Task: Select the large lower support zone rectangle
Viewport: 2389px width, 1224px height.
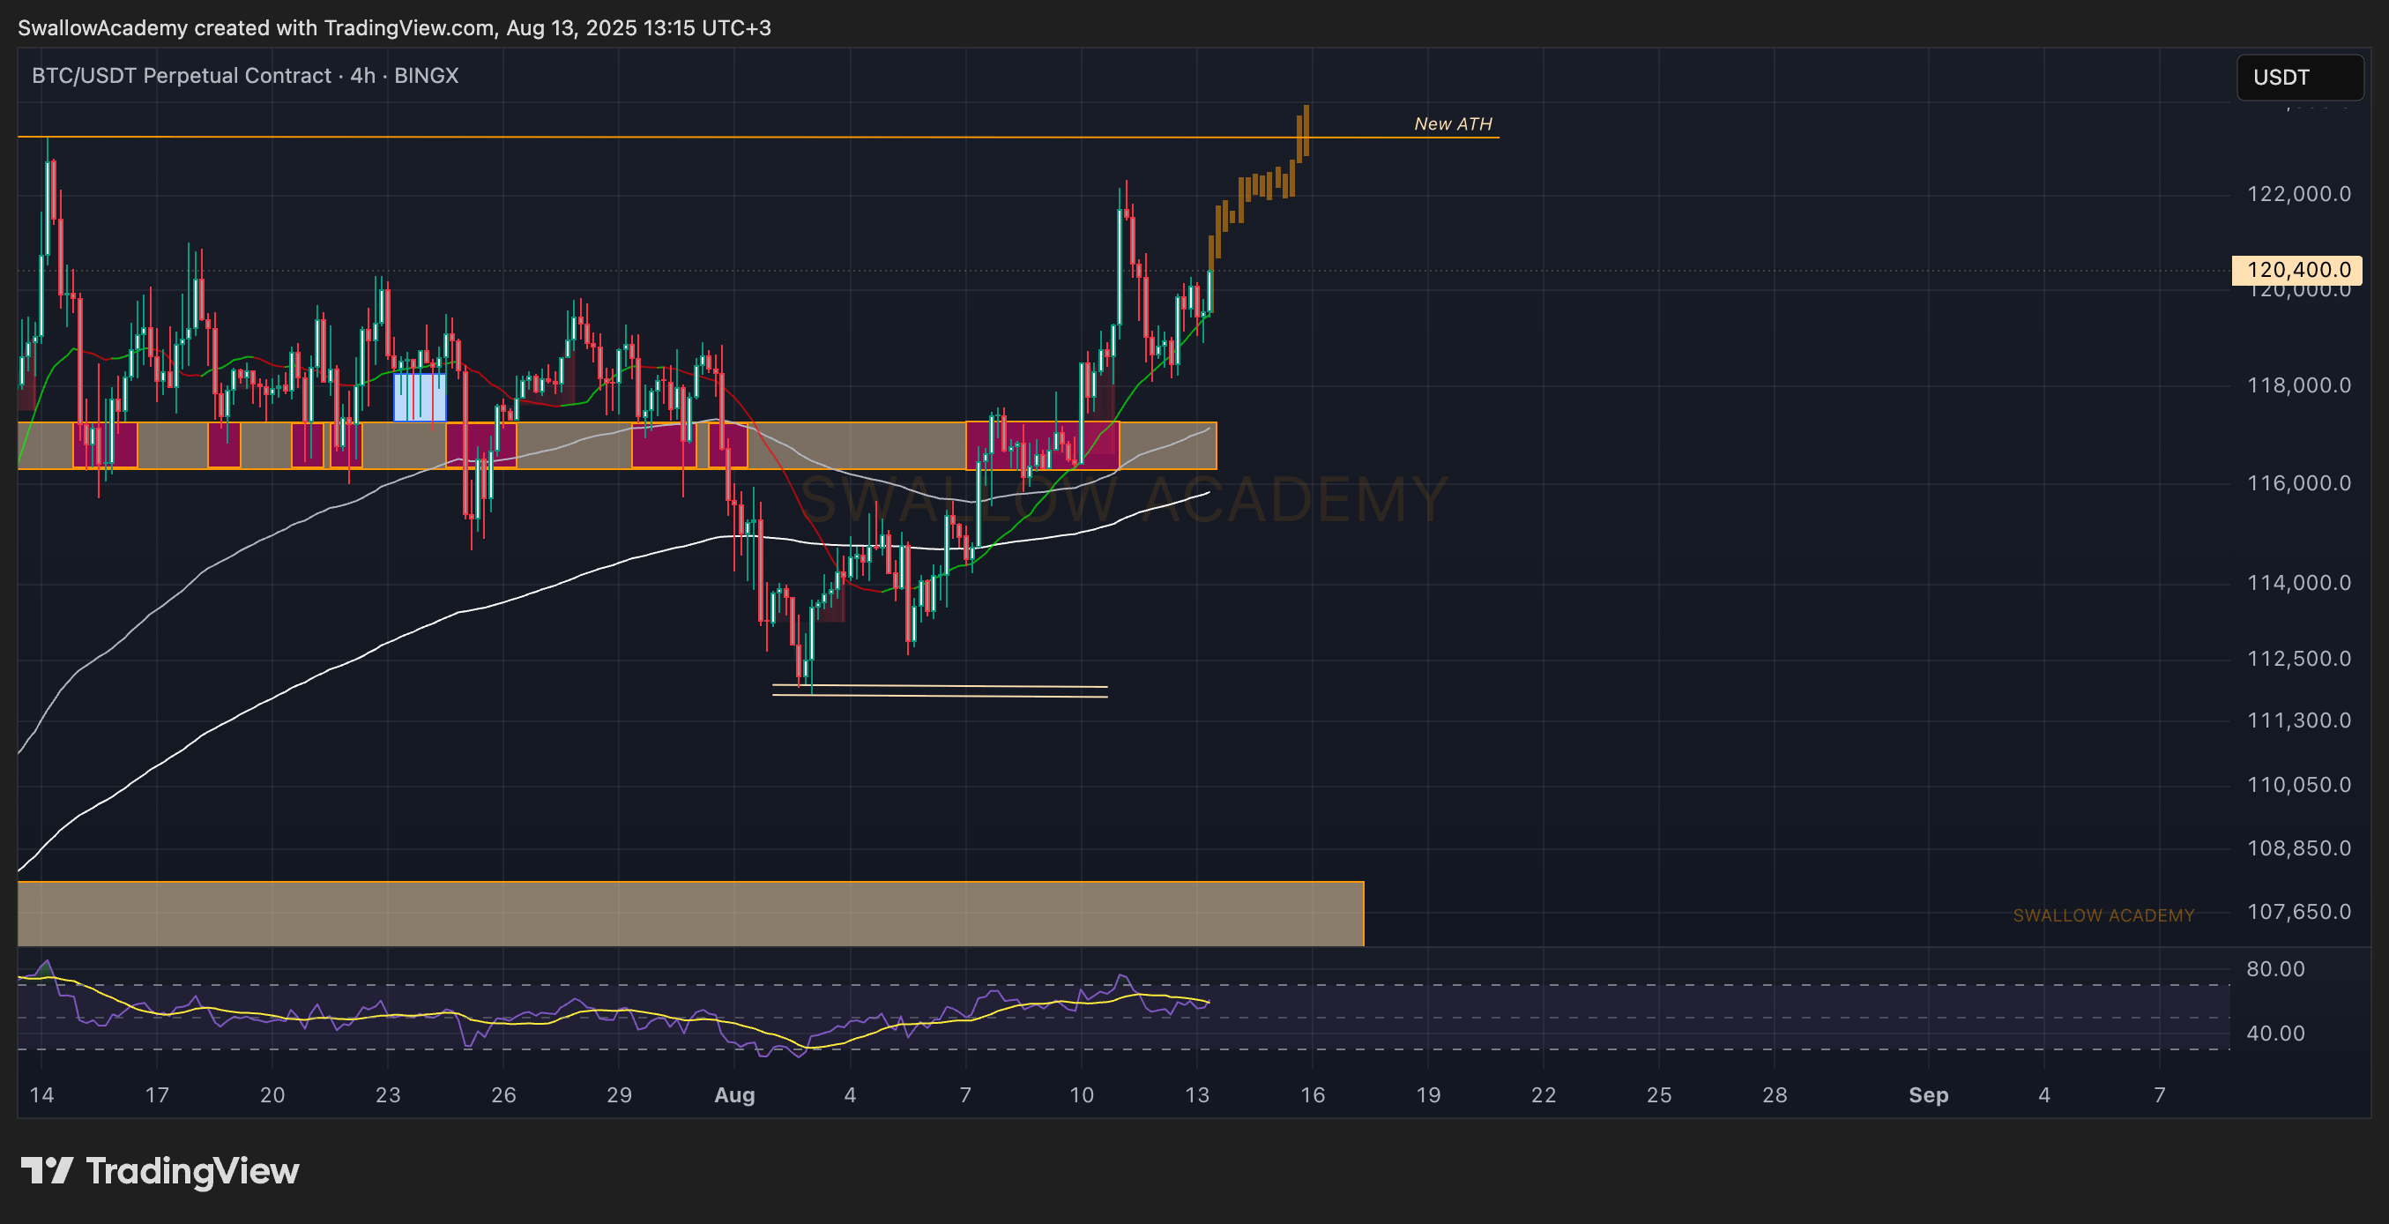Action: 691,914
